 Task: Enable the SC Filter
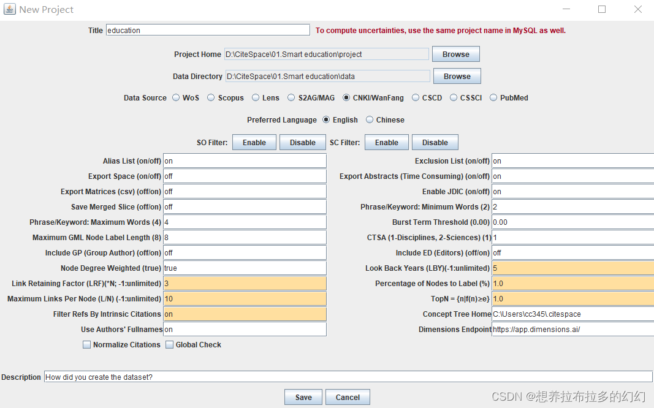(387, 143)
